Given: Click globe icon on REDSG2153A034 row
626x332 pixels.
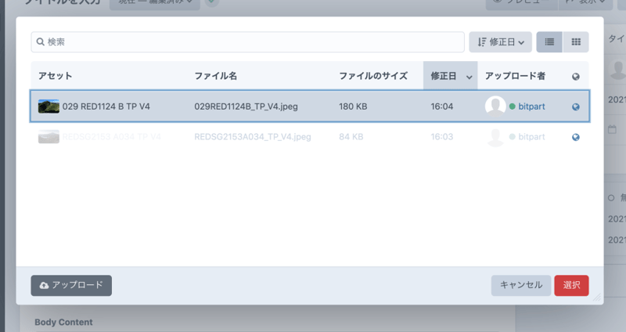Looking at the screenshot, I should [x=576, y=137].
